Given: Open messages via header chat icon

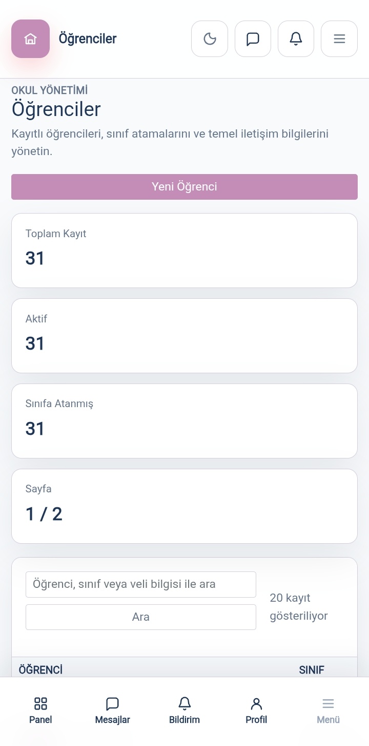Looking at the screenshot, I should coord(253,39).
